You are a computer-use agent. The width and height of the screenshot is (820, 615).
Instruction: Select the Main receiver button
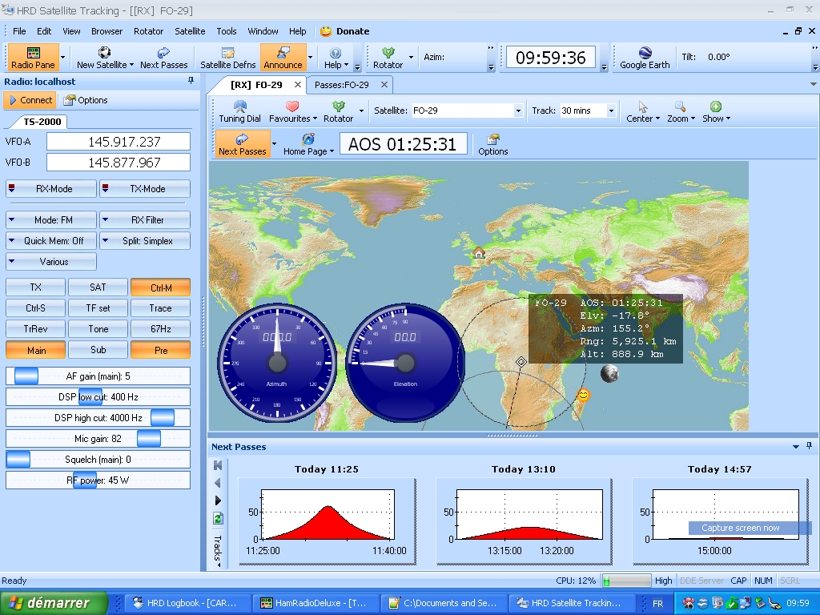pyautogui.click(x=35, y=350)
